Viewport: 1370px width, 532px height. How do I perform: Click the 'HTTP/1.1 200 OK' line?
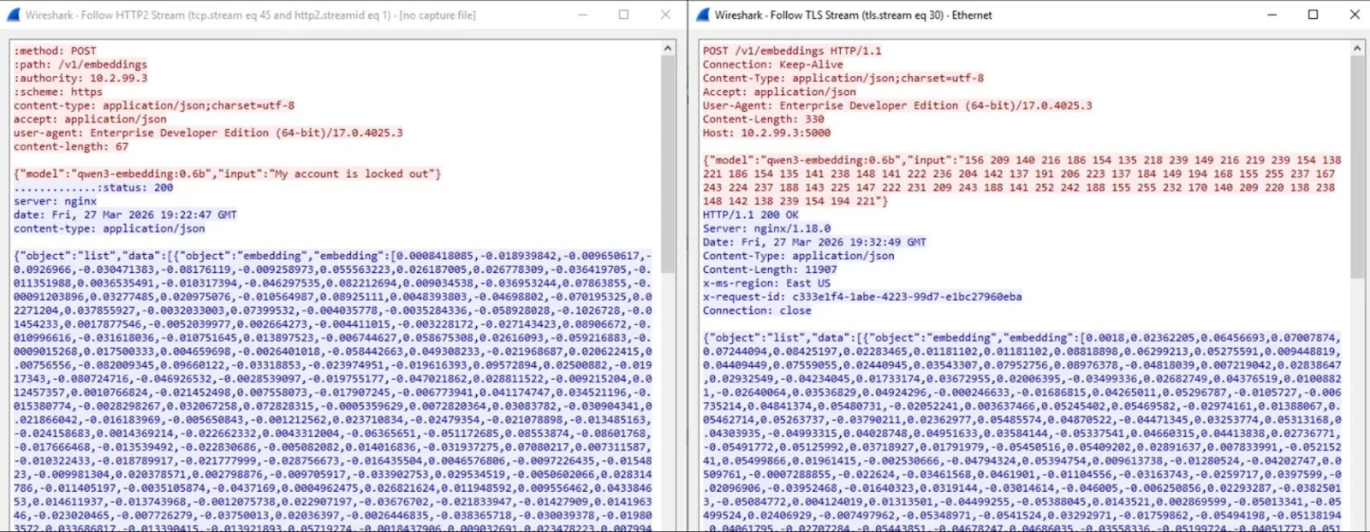(751, 215)
